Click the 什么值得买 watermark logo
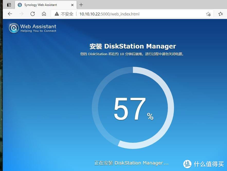The height and width of the screenshot is (171, 227). point(204,164)
